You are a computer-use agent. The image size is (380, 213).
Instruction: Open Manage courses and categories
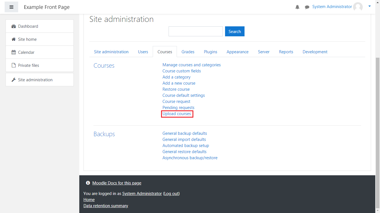[x=191, y=65]
